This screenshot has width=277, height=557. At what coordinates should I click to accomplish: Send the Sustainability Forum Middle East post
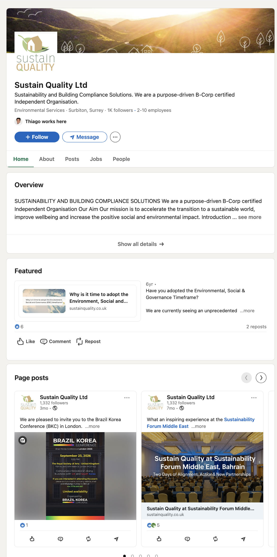coord(243,539)
